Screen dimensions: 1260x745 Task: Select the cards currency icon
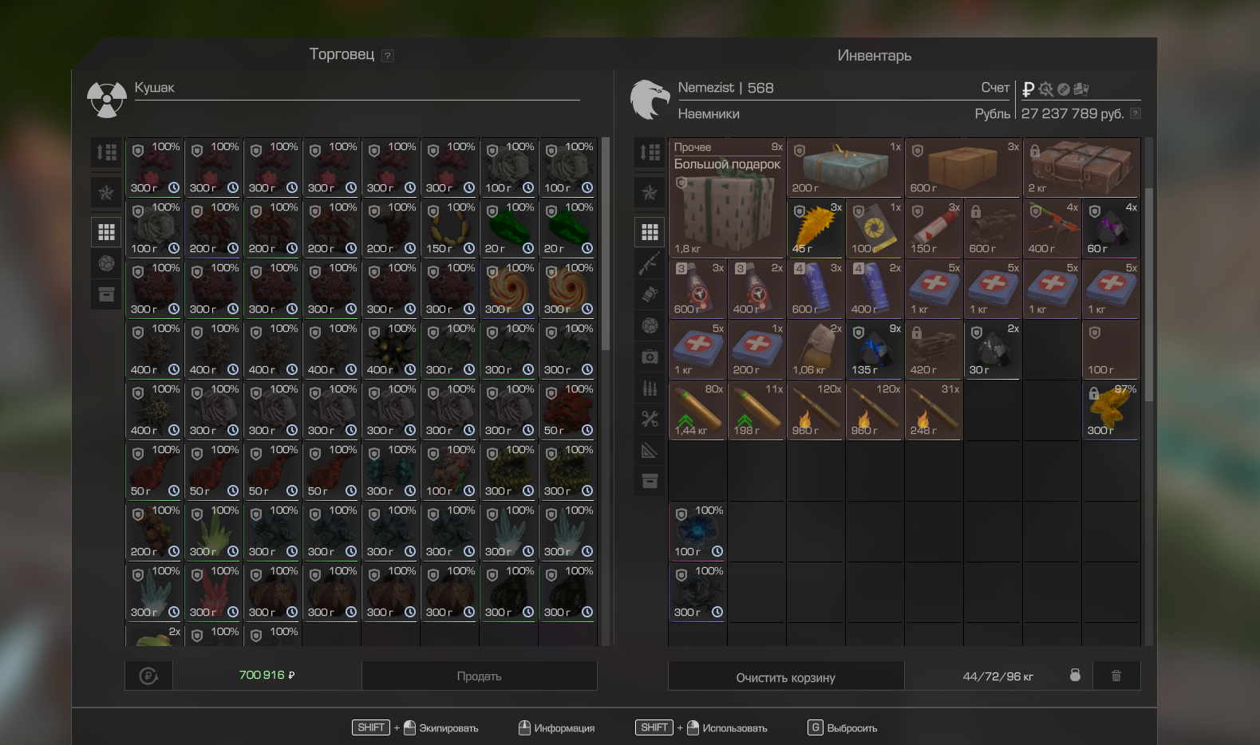coord(1081,89)
